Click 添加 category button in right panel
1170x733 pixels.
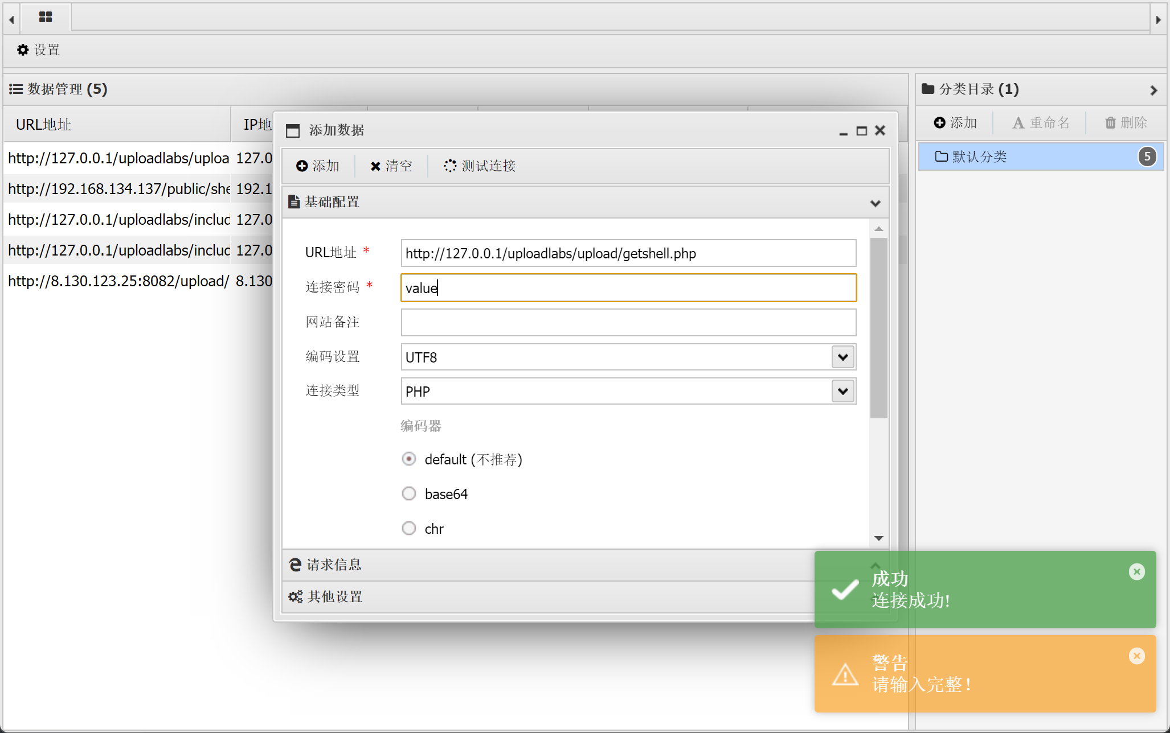[x=955, y=123]
